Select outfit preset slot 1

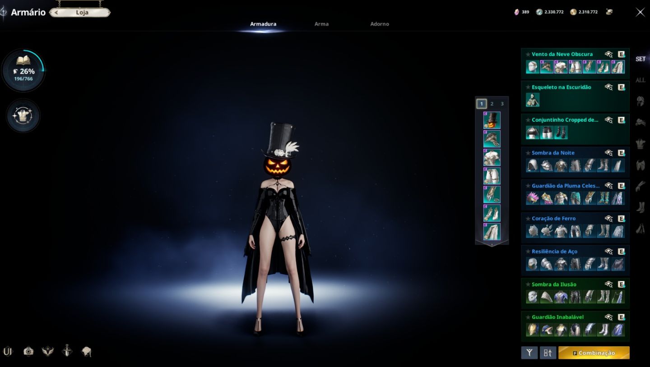482,104
